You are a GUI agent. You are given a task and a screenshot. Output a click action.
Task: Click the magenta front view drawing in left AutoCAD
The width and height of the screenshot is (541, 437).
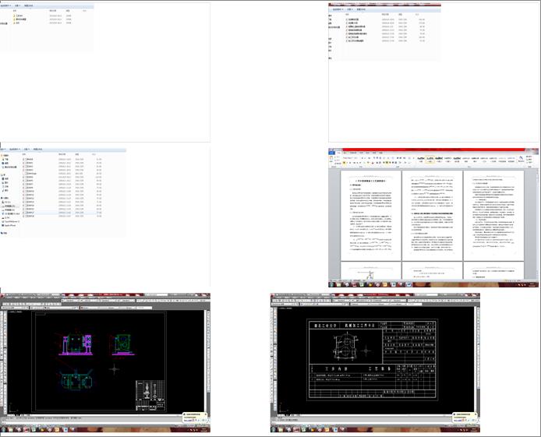(x=75, y=344)
